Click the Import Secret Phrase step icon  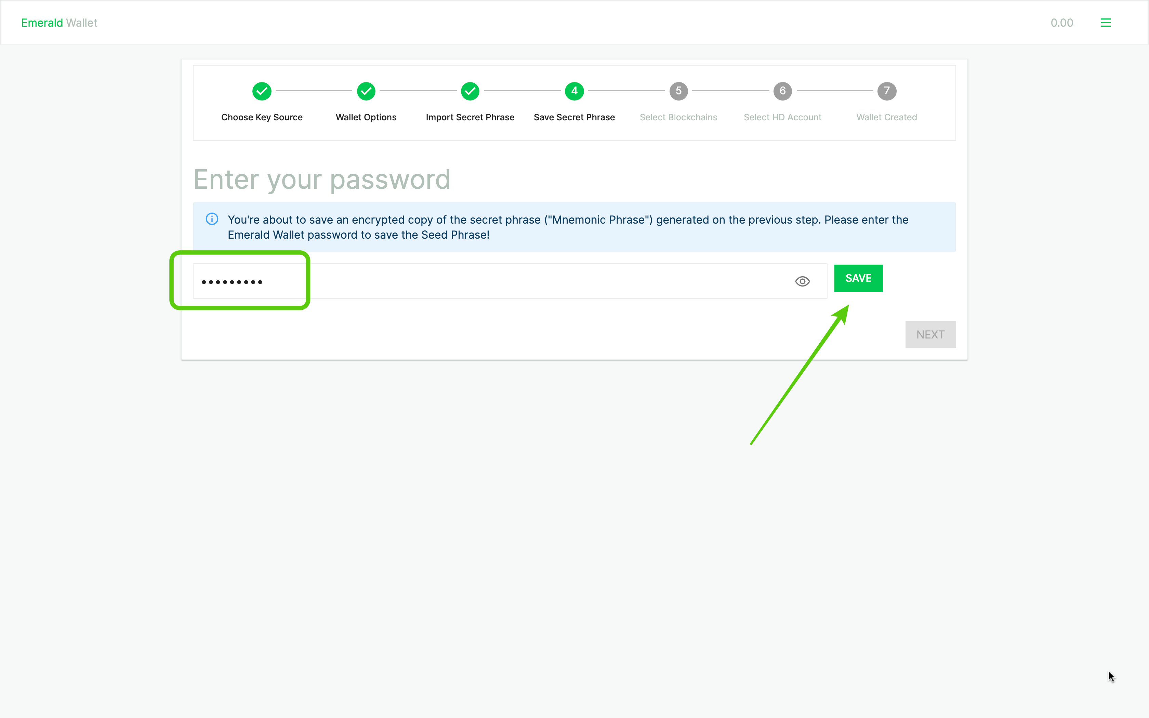[x=470, y=90]
